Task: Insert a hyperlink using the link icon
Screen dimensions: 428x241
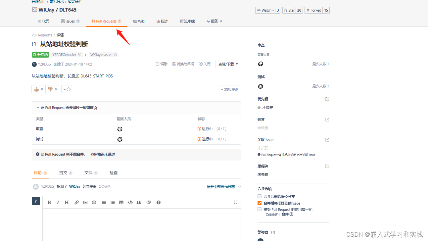Action: click(76, 202)
